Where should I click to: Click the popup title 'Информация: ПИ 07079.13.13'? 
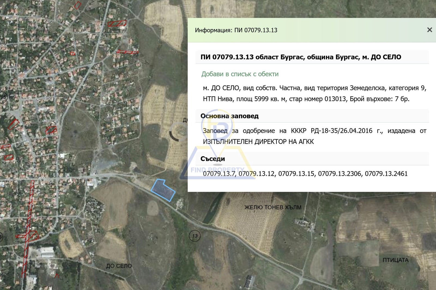click(236, 30)
